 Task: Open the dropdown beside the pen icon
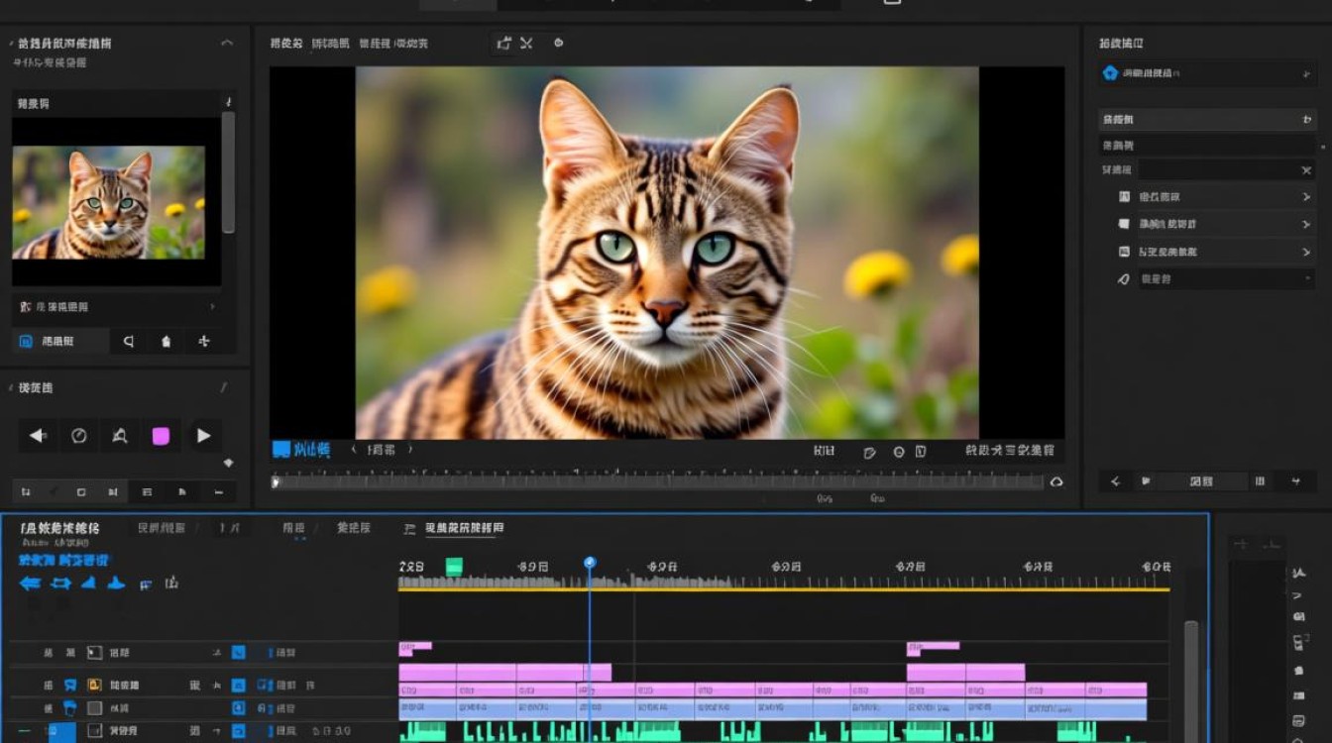tap(1308, 279)
